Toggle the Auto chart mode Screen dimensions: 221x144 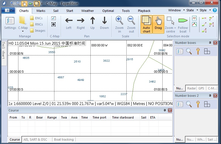pyautogui.click(x=146, y=24)
